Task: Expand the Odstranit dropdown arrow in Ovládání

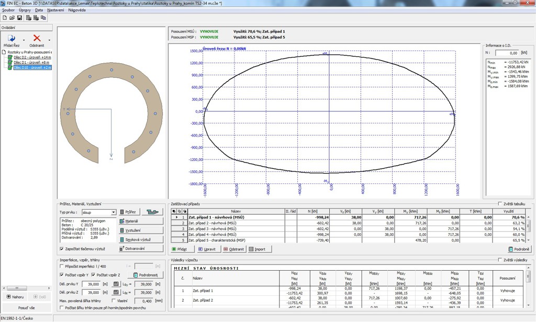Action: (49, 40)
